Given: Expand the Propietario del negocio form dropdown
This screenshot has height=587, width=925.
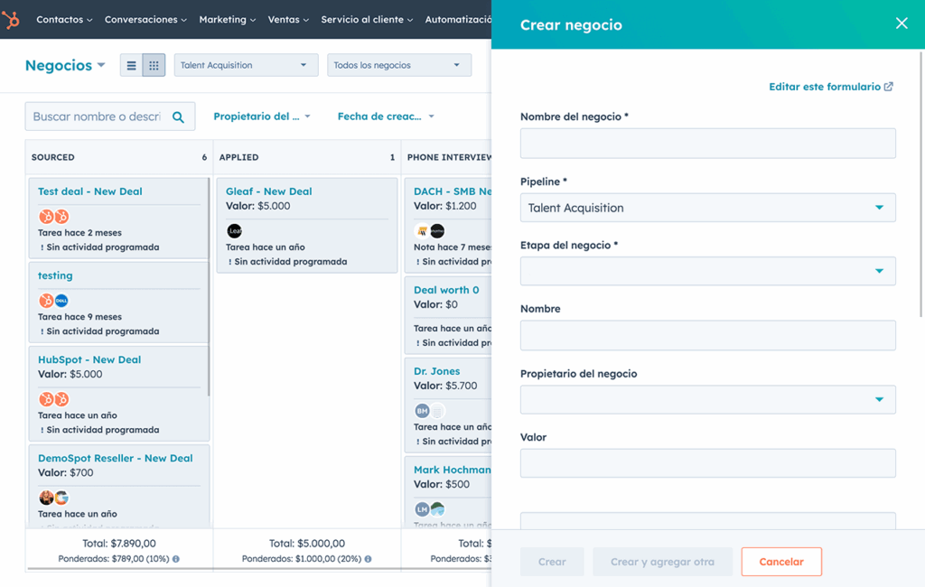Looking at the screenshot, I should point(707,399).
